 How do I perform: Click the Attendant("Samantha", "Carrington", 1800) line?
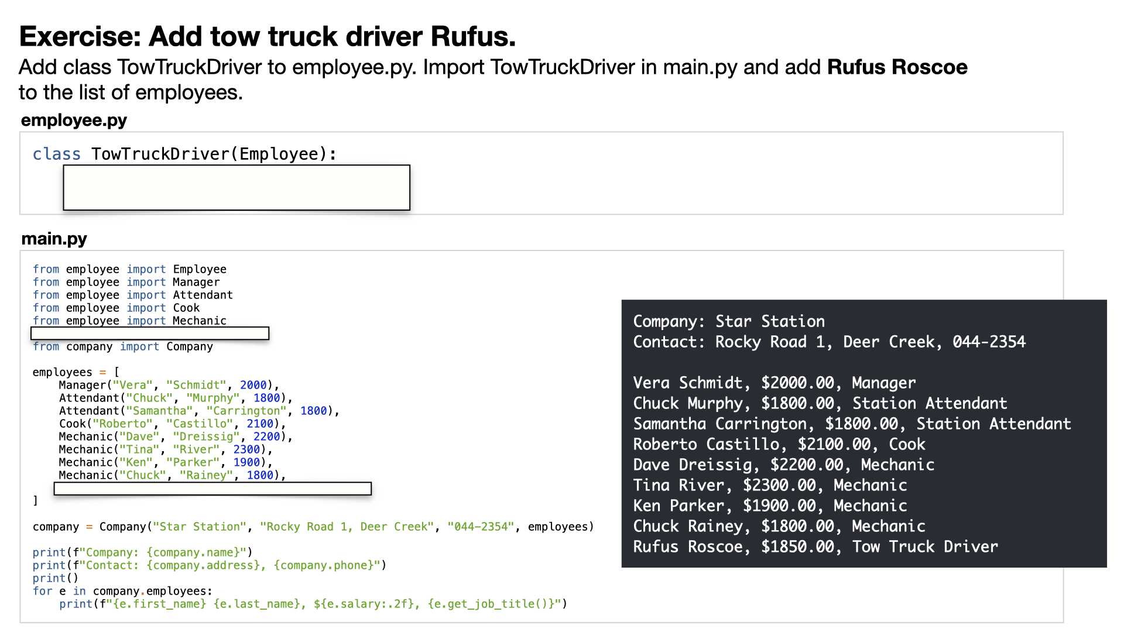click(x=199, y=411)
